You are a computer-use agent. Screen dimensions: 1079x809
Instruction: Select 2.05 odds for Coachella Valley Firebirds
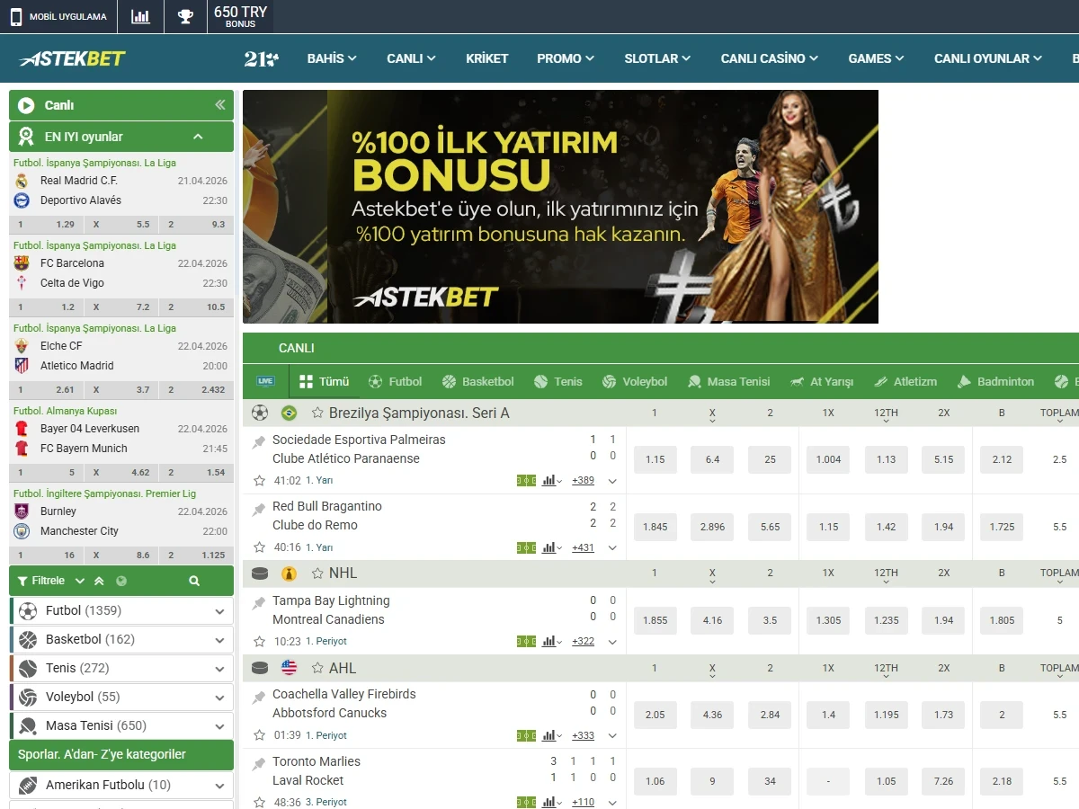(655, 715)
